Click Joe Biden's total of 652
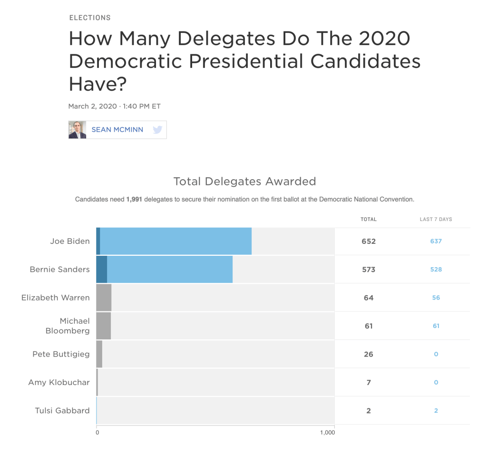This screenshot has height=454, width=487. [x=369, y=241]
